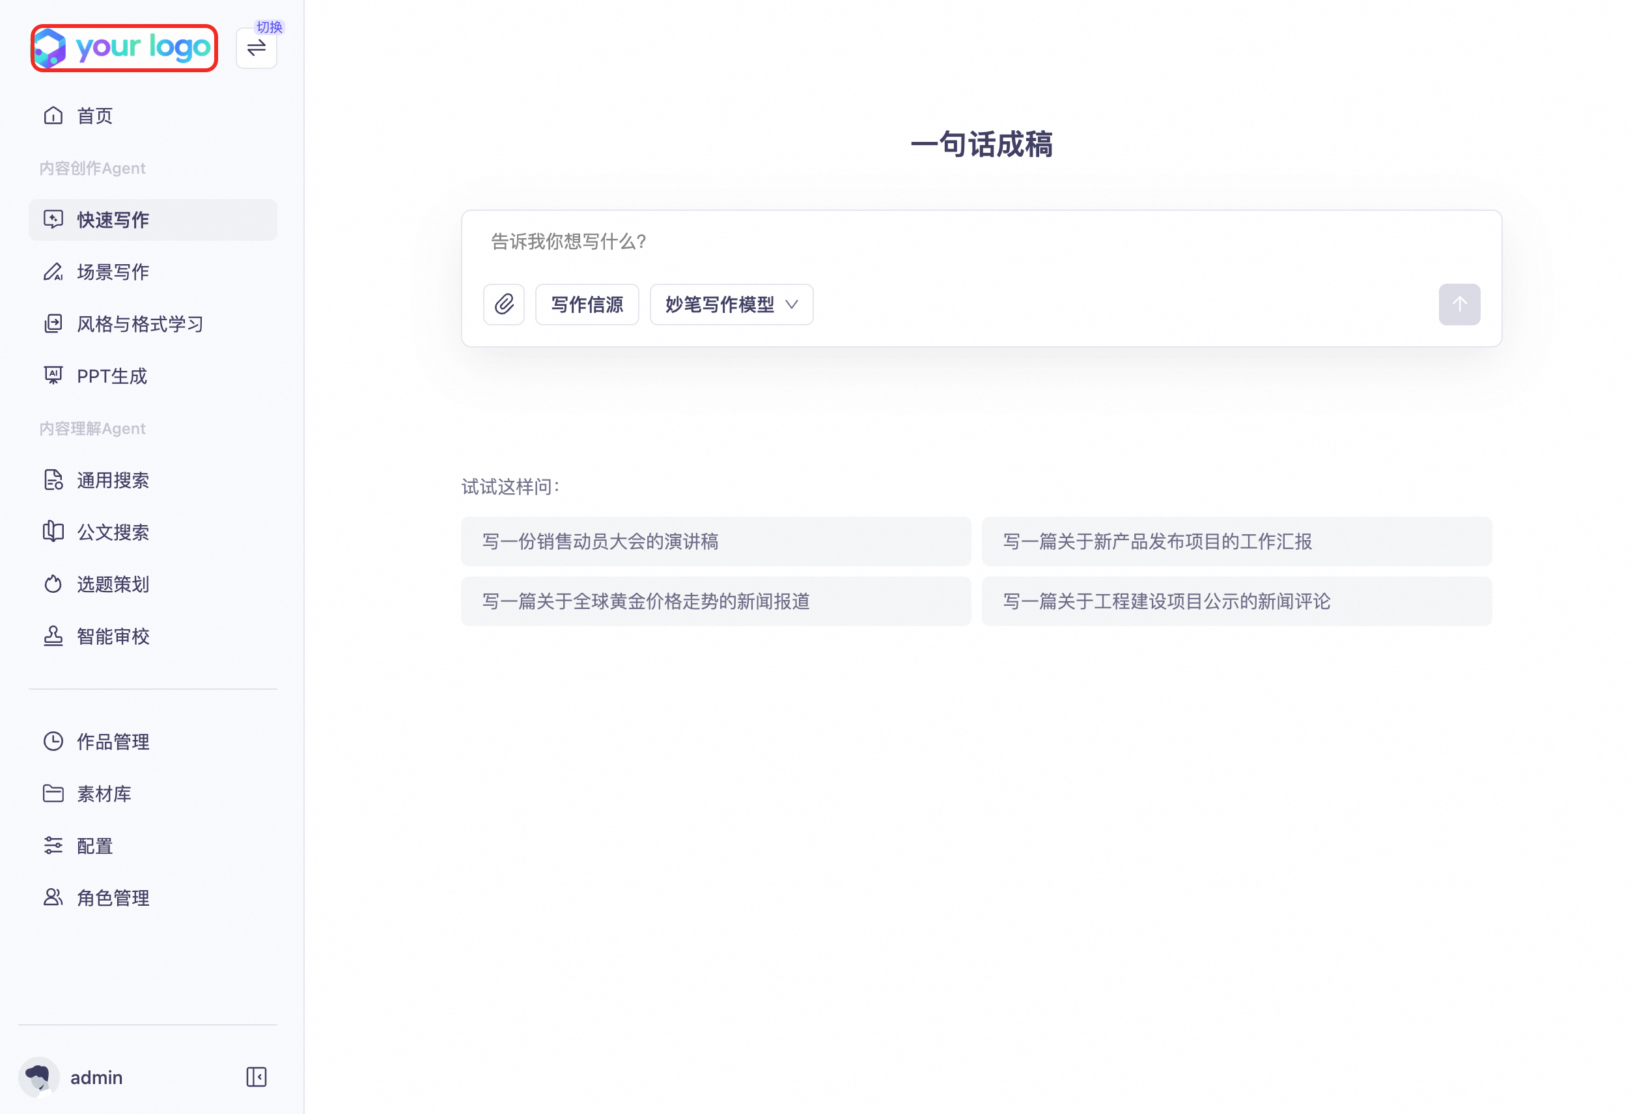Viewport: 1633px width, 1114px height.
Task: Select 公文搜索 entry
Action: [x=113, y=532]
